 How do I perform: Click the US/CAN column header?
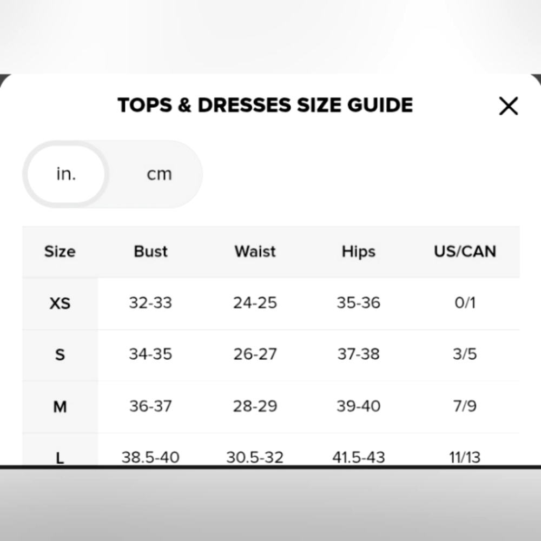(465, 252)
